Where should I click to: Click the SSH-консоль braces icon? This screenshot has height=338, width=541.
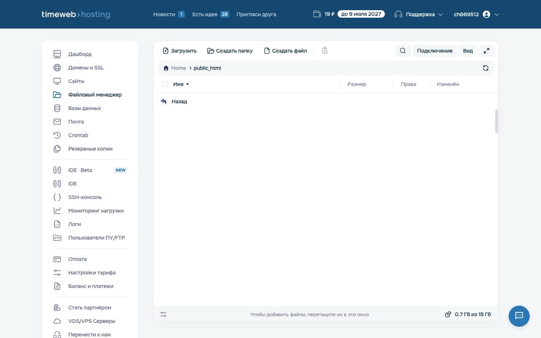coord(57,197)
